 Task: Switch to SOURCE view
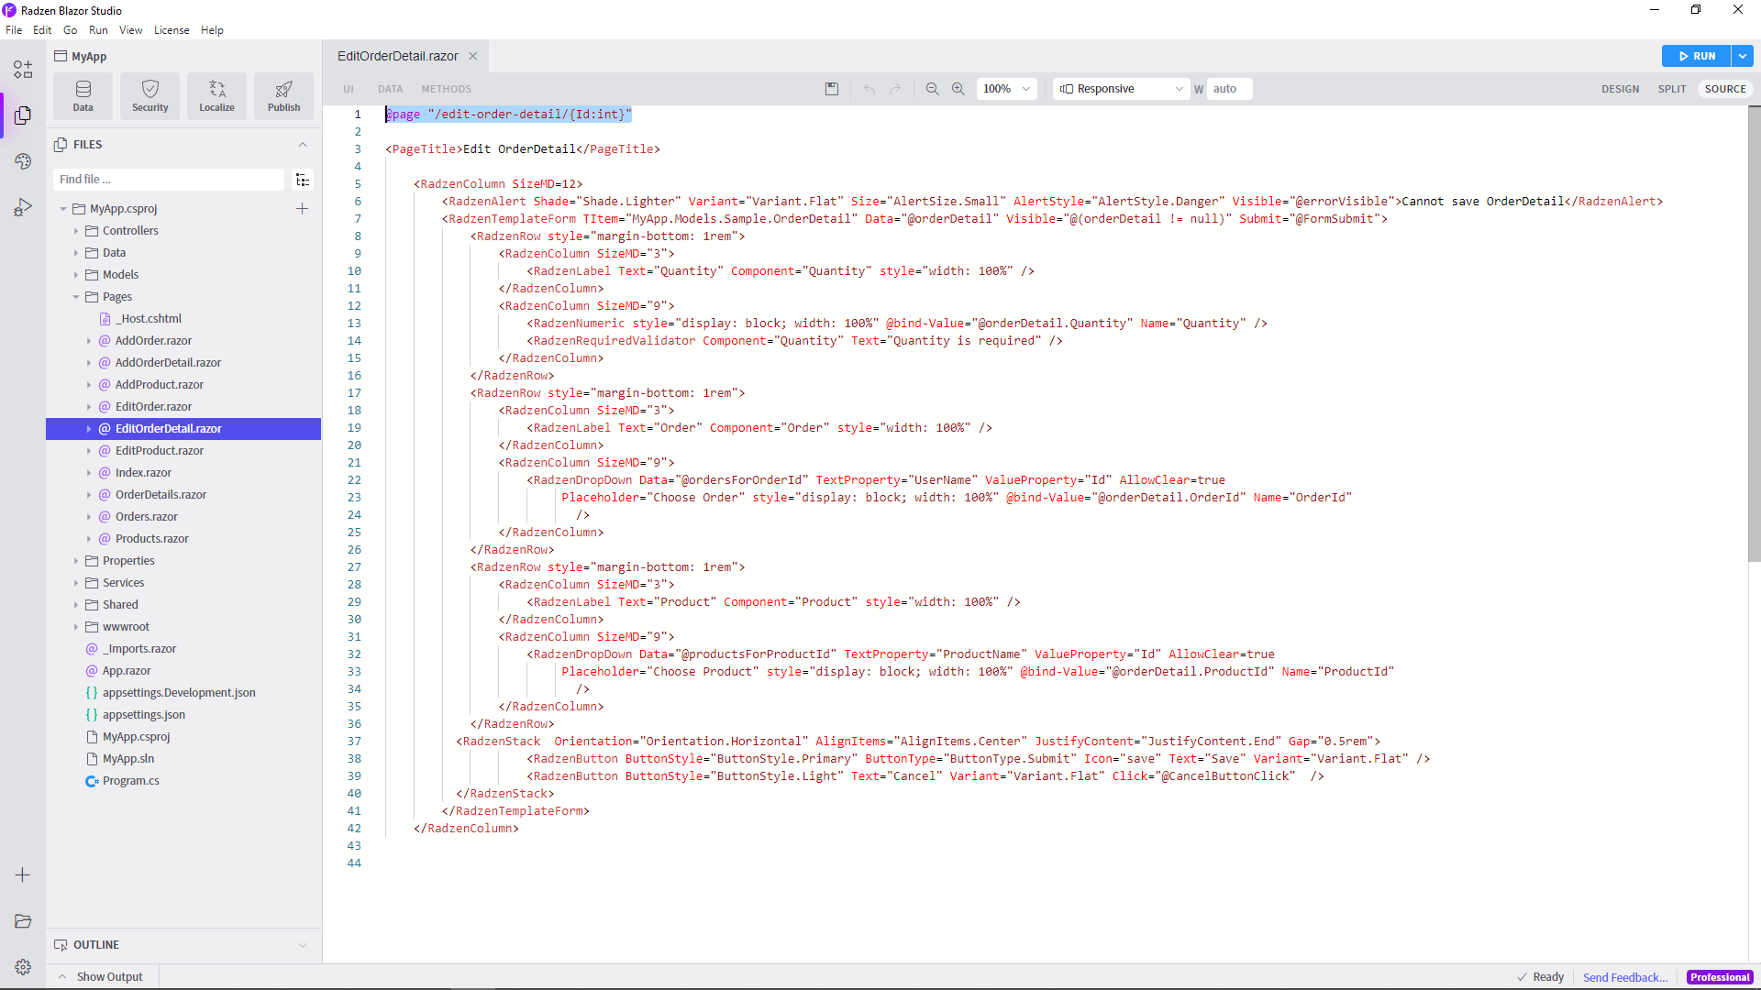point(1725,89)
